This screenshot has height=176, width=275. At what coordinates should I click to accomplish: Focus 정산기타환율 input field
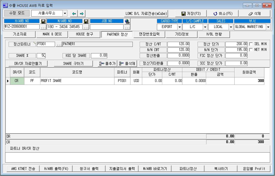pos(179,63)
